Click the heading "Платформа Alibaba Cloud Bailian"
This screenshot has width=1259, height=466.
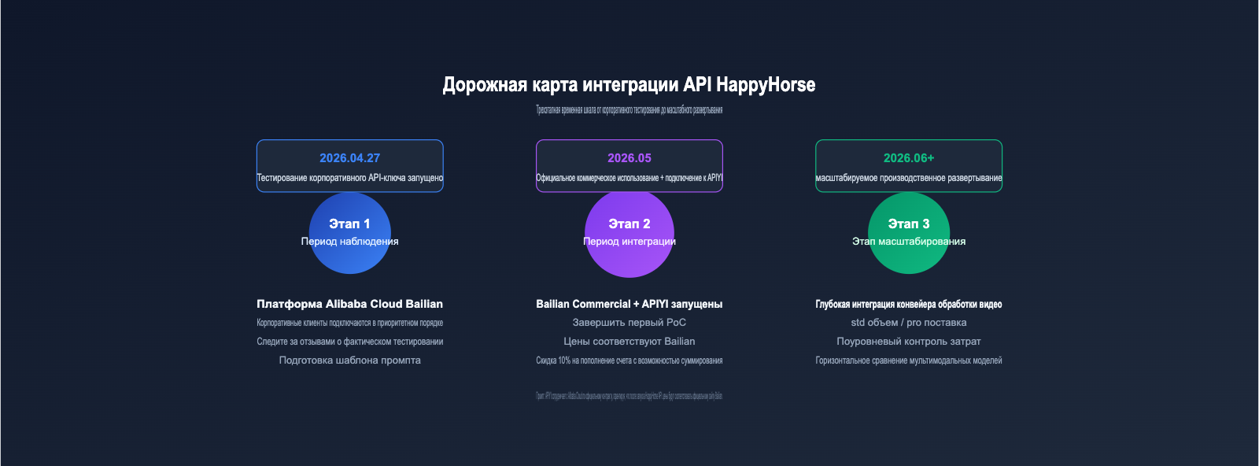coord(349,304)
